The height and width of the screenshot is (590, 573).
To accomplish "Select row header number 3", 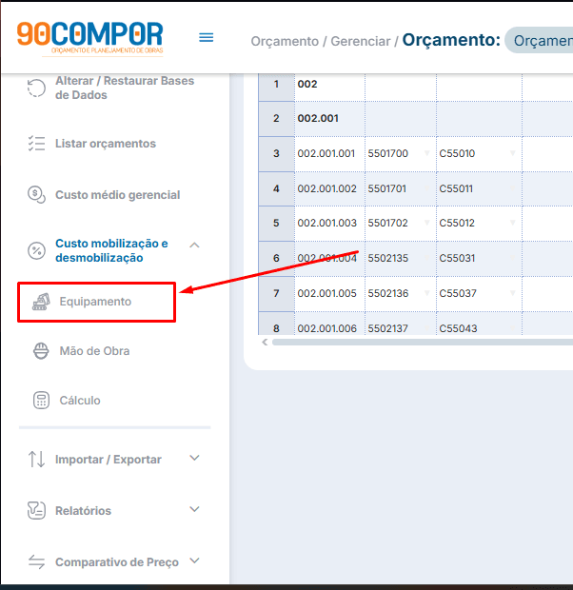I will pos(276,153).
